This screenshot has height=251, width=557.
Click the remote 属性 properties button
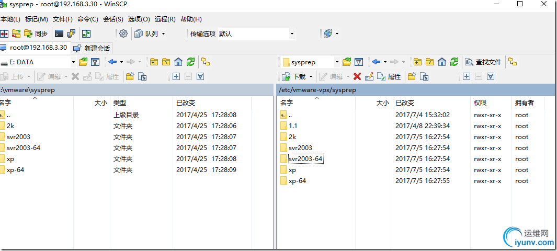389,76
